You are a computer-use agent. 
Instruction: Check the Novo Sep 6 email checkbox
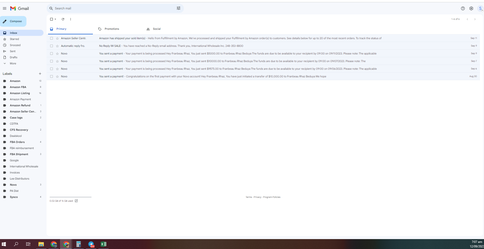point(51,69)
